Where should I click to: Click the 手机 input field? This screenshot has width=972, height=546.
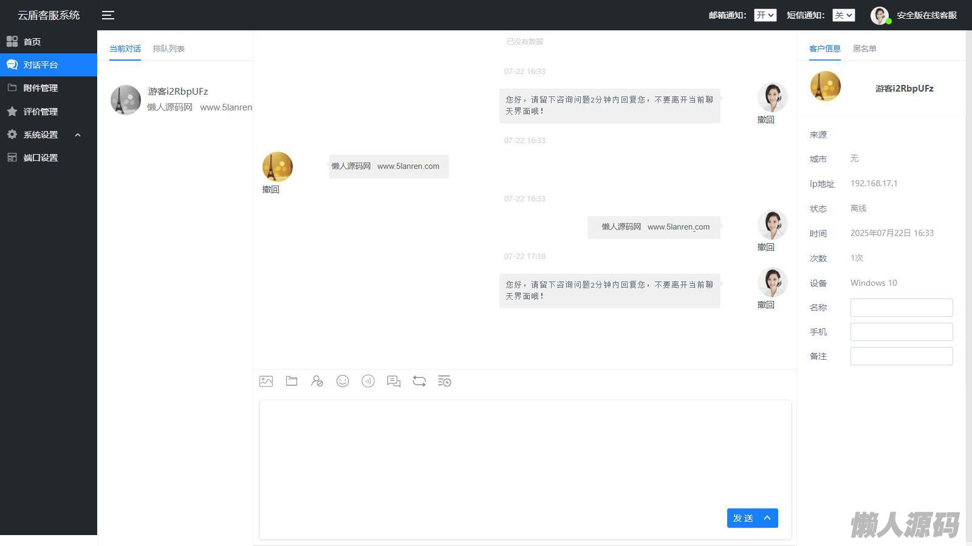(901, 332)
